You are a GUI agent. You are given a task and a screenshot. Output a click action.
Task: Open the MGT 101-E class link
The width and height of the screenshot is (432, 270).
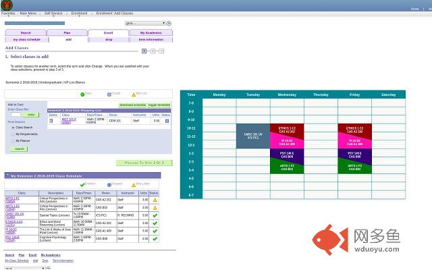(69, 121)
